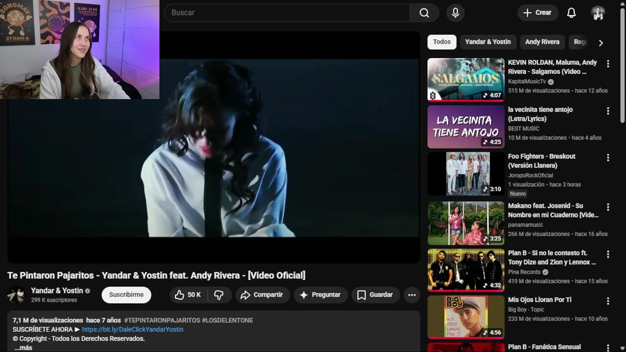The height and width of the screenshot is (352, 626).
Task: Open the bit.ly DaleClickYandarYostin link
Action: click(133, 330)
